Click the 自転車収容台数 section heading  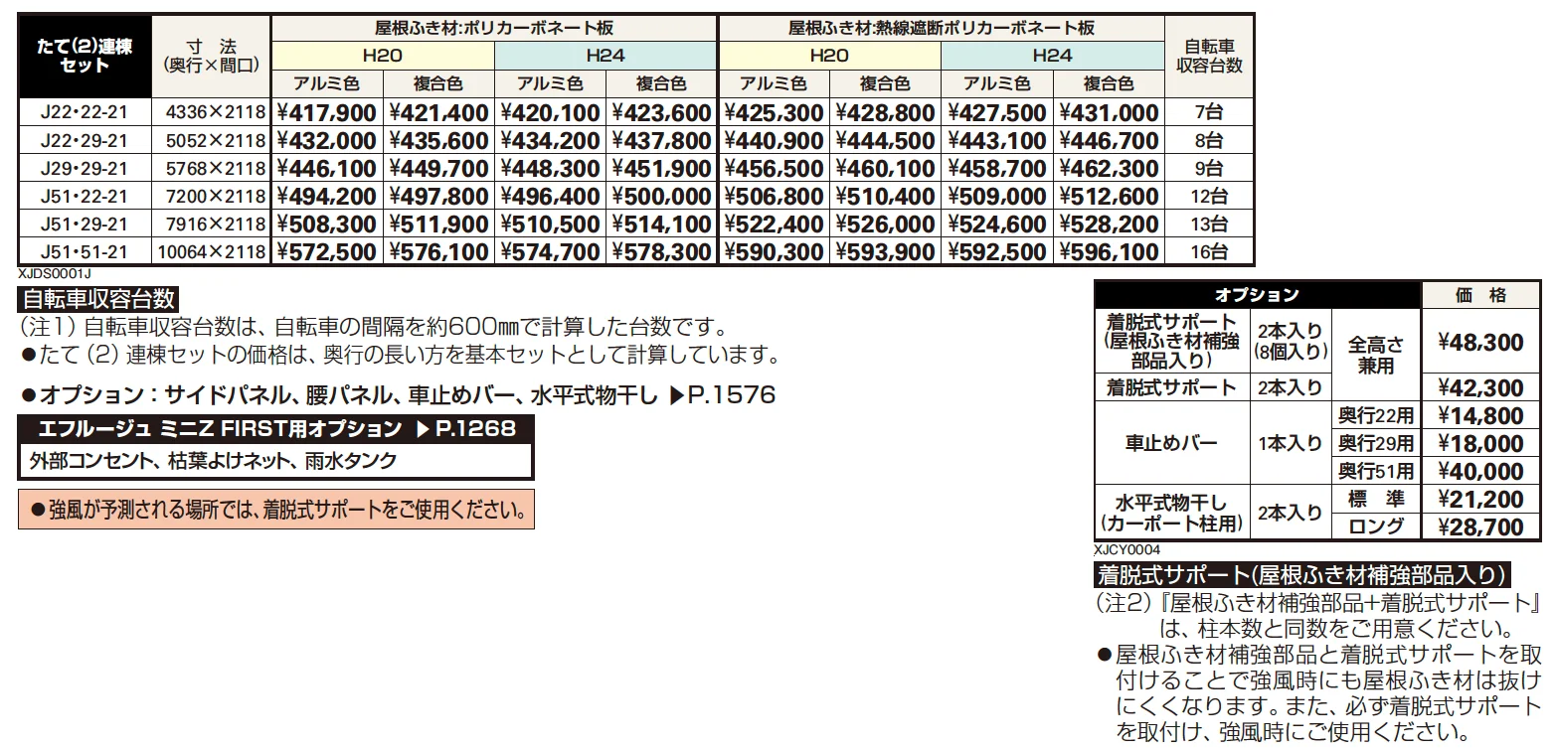tap(98, 297)
